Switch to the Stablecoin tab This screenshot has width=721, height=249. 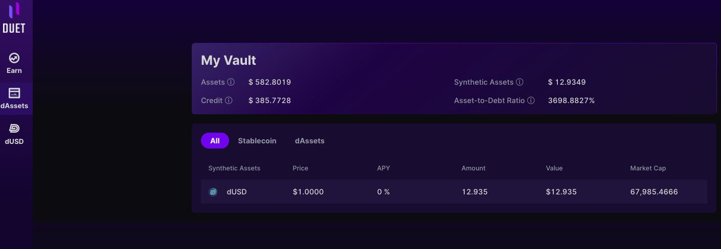[257, 141]
